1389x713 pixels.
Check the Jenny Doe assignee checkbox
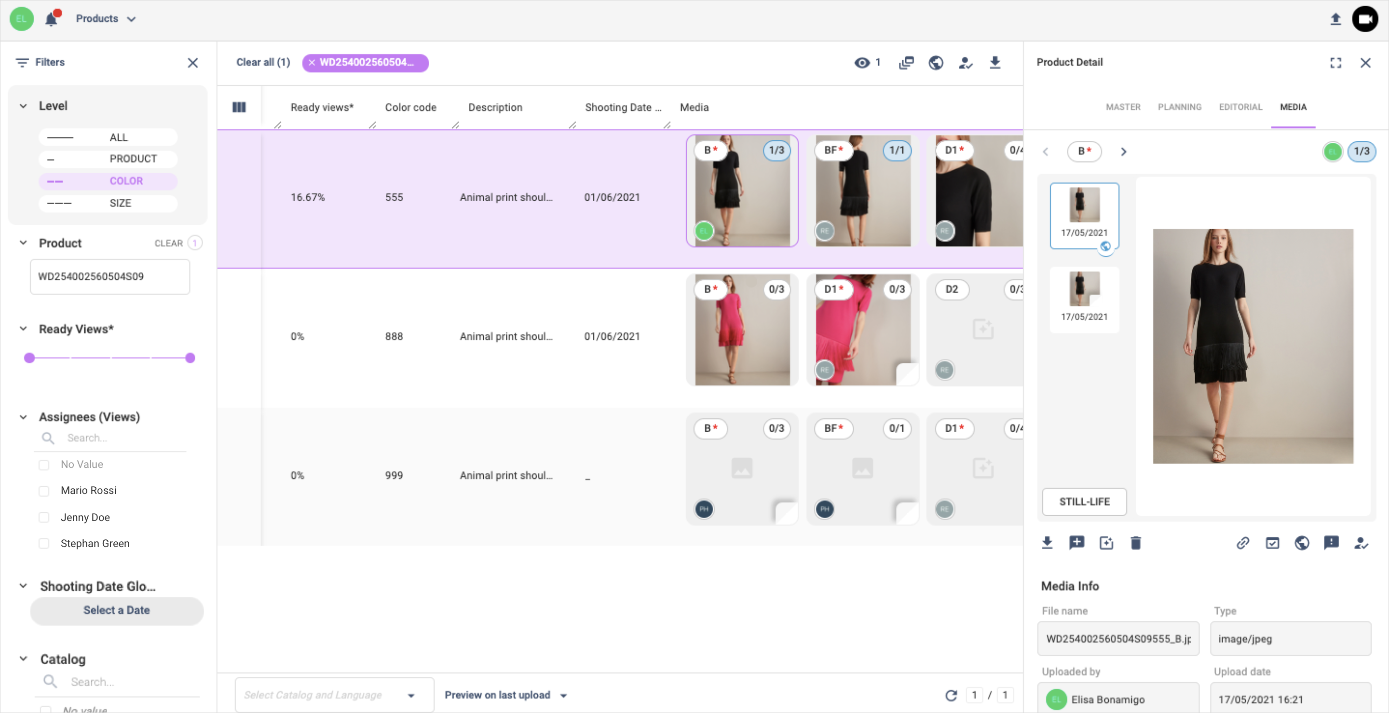click(x=44, y=517)
